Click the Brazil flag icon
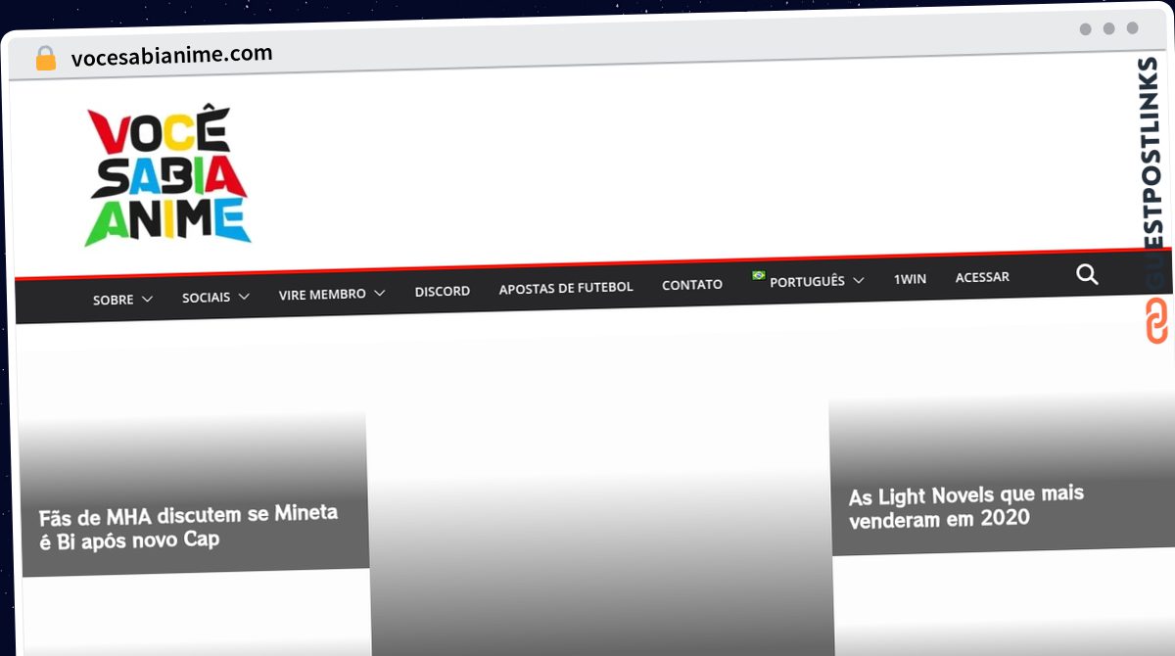 758,276
